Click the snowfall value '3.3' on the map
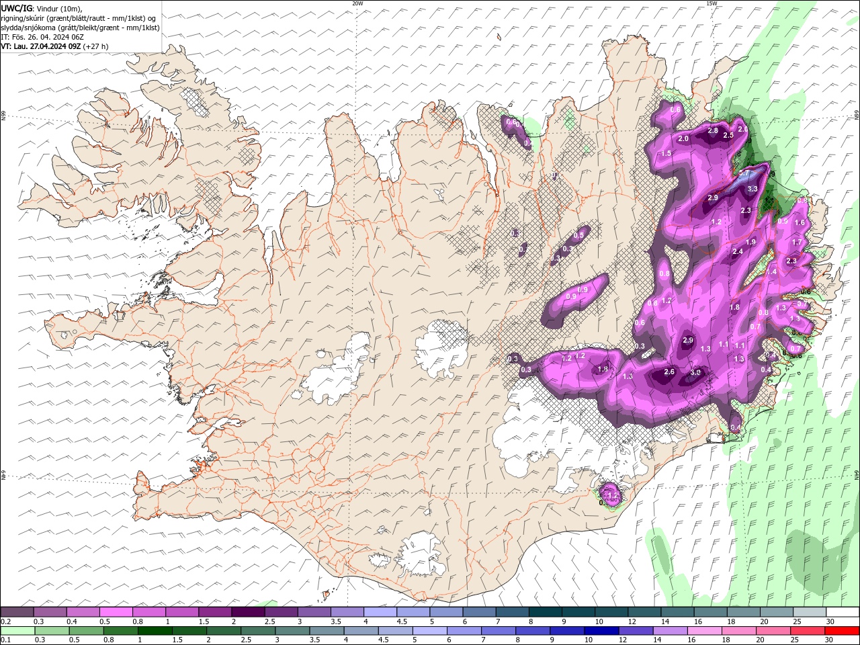The height and width of the screenshot is (645, 860). click(x=752, y=189)
